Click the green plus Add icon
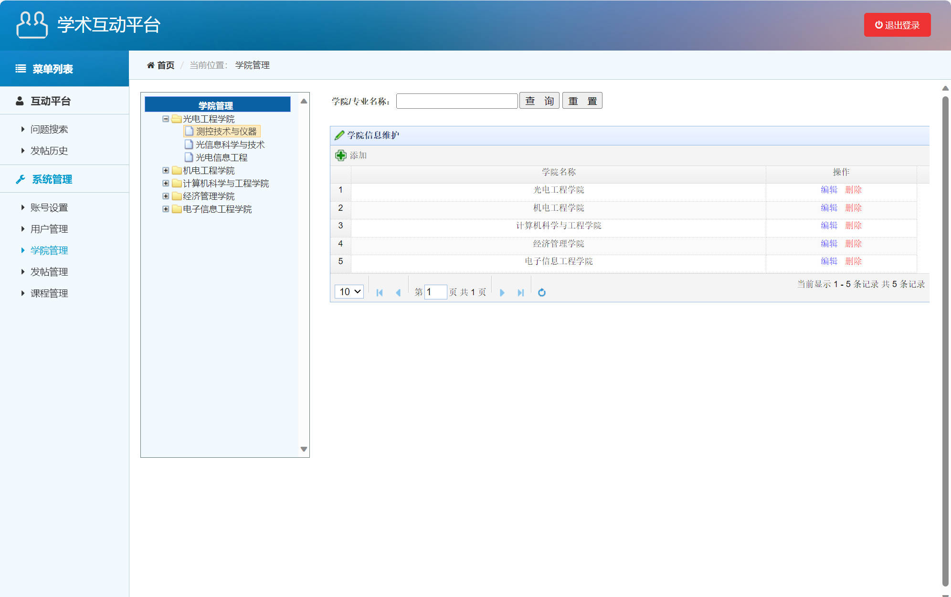 pos(341,155)
